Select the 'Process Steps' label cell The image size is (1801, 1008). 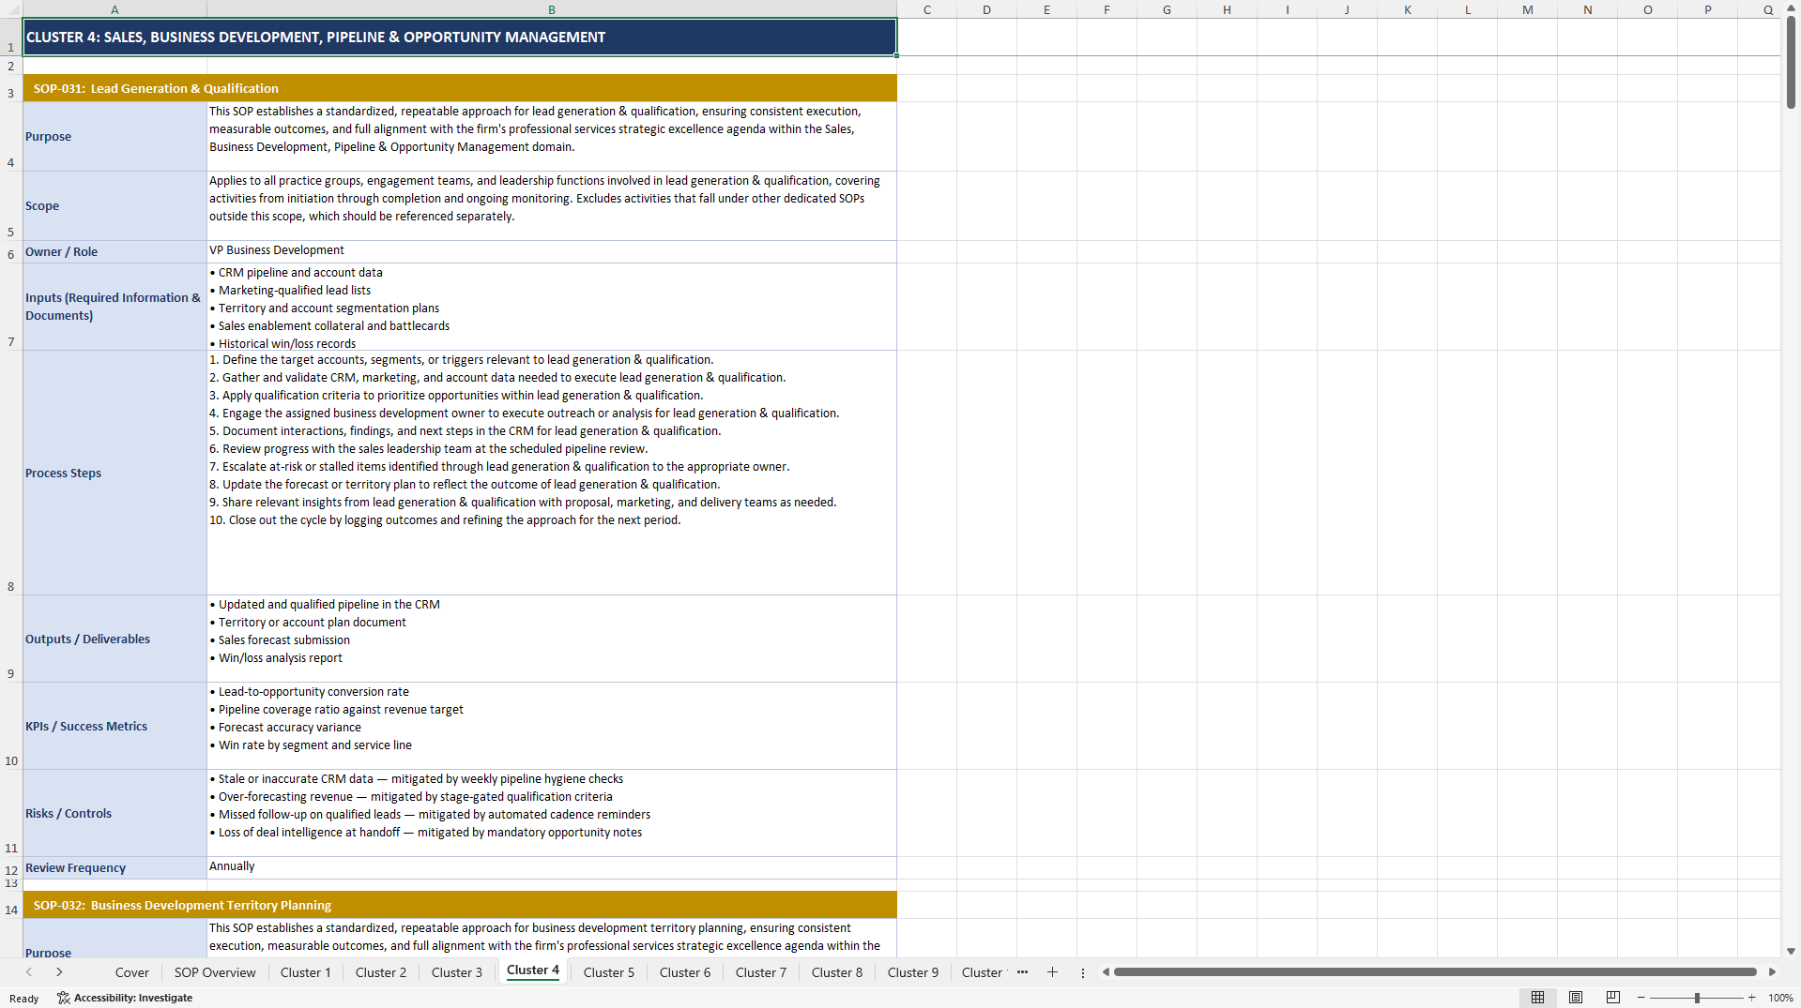(x=114, y=473)
